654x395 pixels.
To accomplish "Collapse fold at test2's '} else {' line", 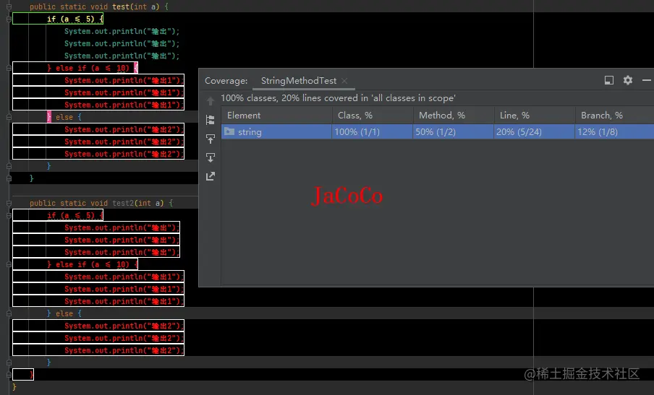I will pos(9,313).
